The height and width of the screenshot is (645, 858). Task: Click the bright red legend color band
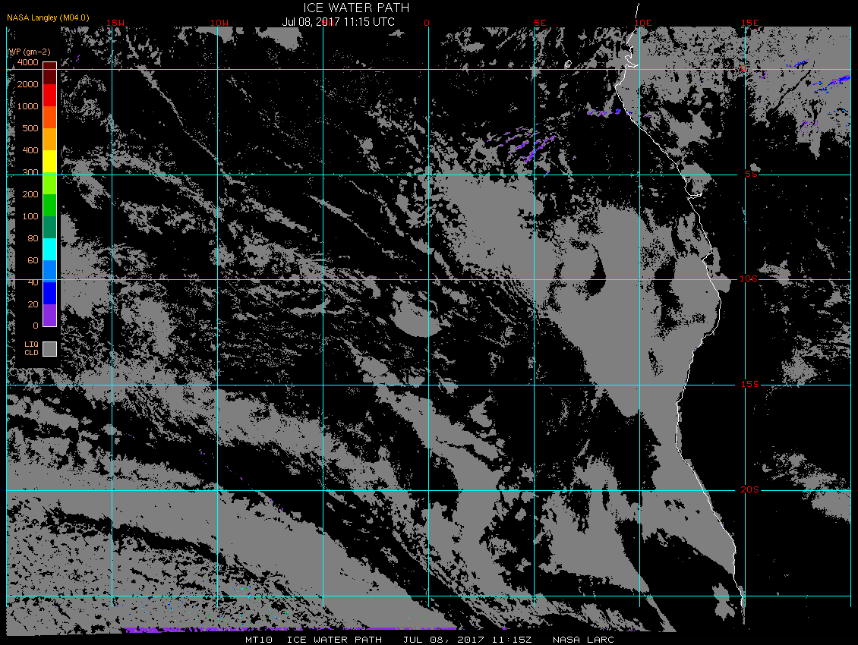[x=50, y=95]
